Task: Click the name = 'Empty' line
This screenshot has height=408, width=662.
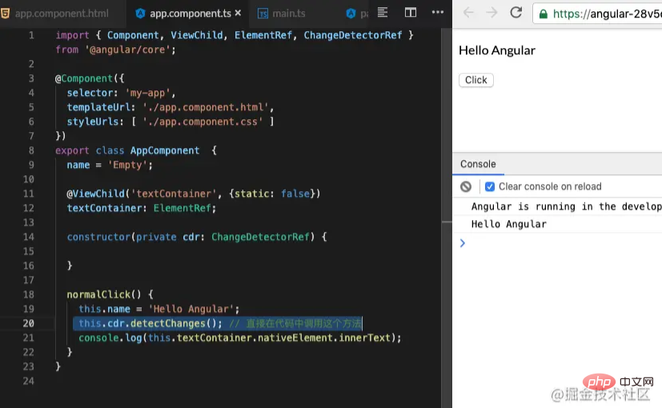Action: coord(110,165)
